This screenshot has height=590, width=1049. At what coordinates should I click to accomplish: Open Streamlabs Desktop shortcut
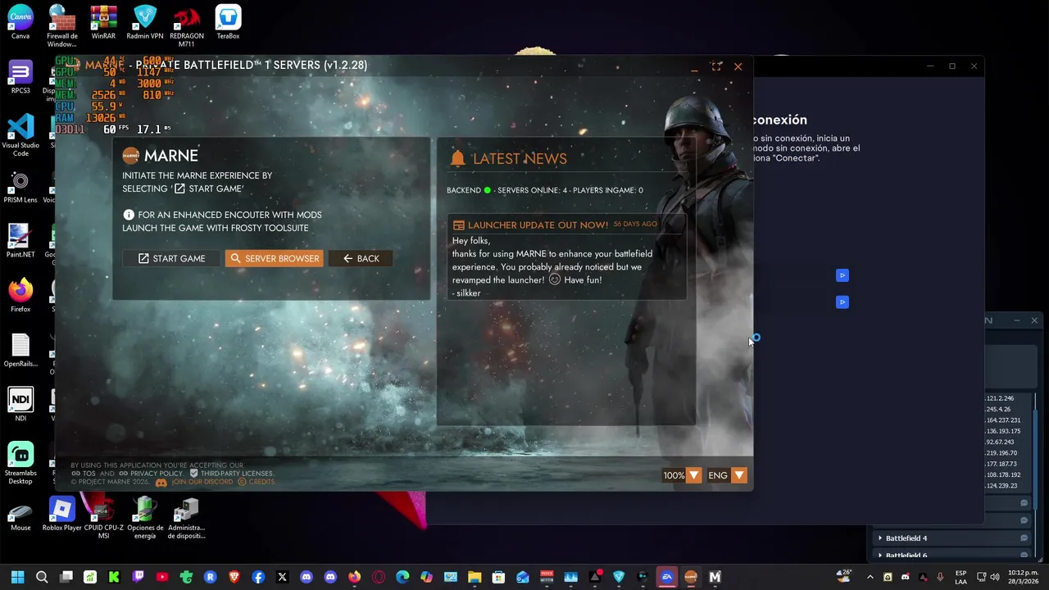pos(20,463)
